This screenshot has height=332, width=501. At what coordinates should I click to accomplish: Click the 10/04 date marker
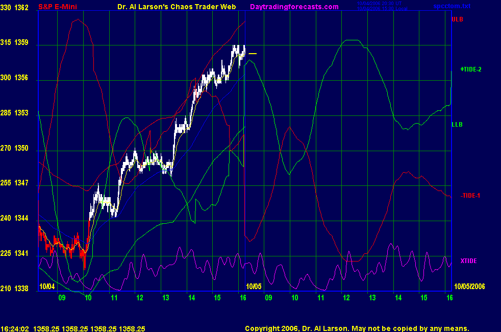[46, 287]
